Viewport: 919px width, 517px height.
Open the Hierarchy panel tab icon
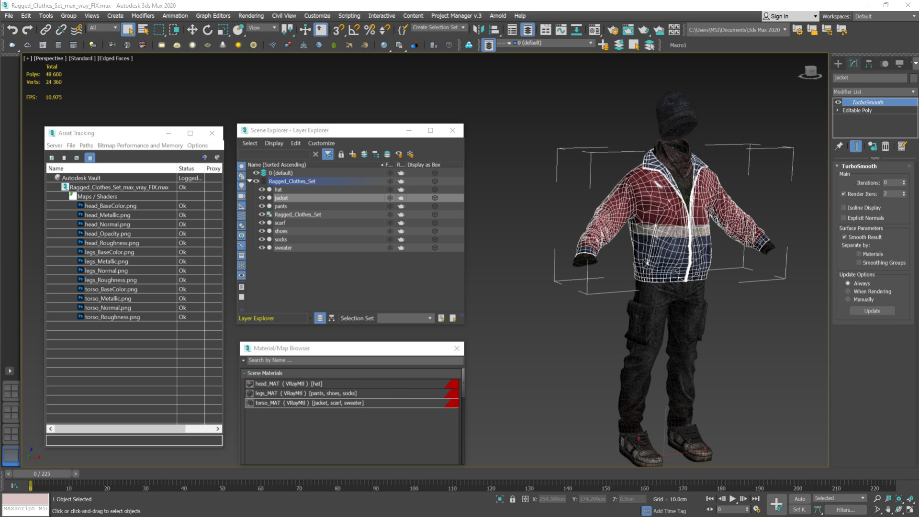click(869, 64)
